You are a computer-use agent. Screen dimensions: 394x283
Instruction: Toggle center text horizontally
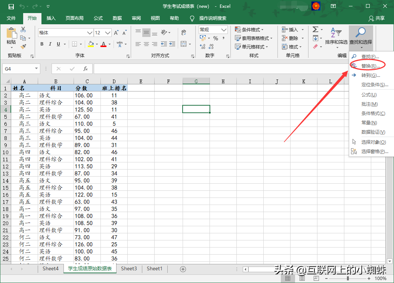point(146,44)
